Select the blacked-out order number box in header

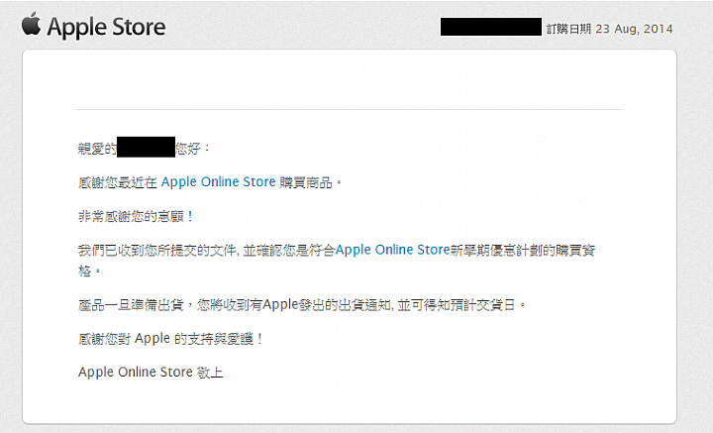point(491,27)
